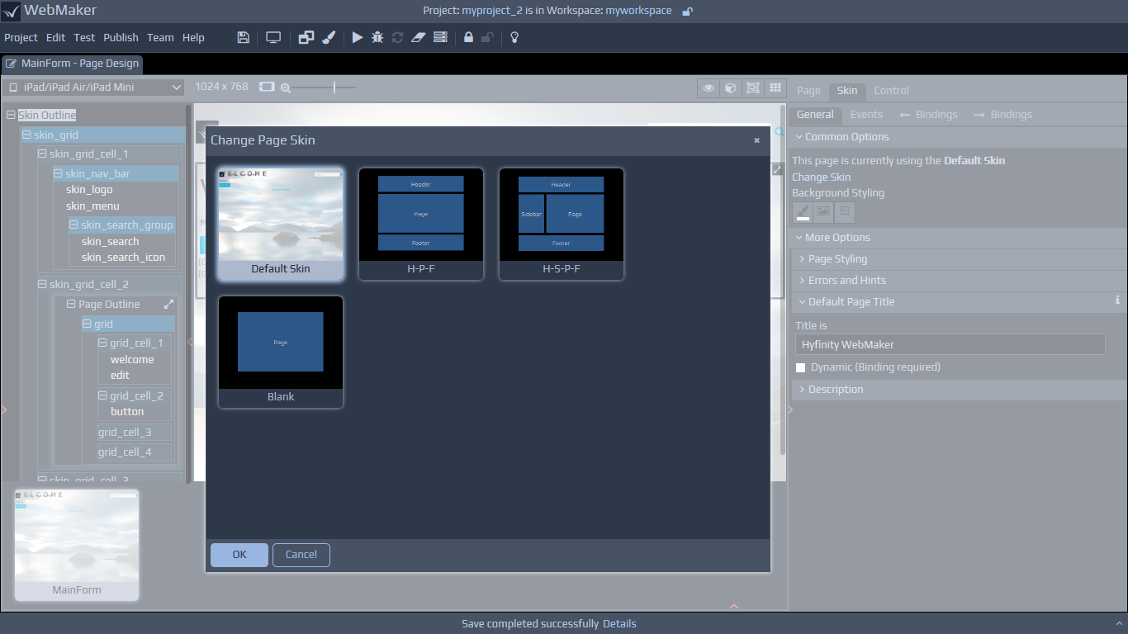Collapse the skin_grid tree node

pos(26,135)
